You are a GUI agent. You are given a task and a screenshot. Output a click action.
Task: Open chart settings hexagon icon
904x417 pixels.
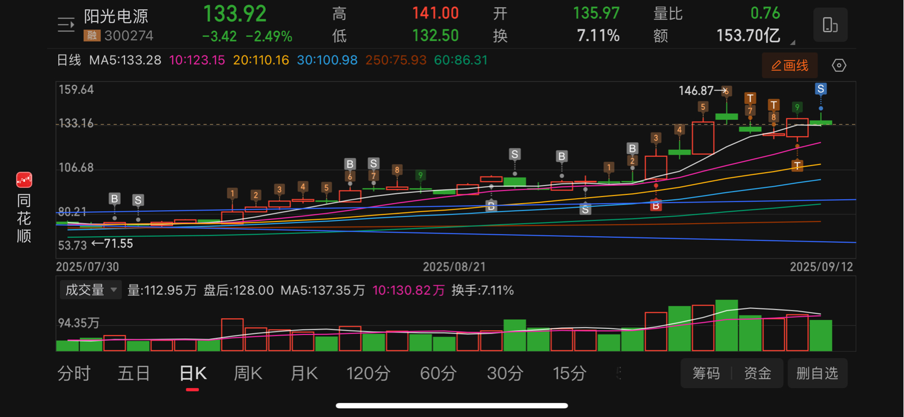point(839,66)
